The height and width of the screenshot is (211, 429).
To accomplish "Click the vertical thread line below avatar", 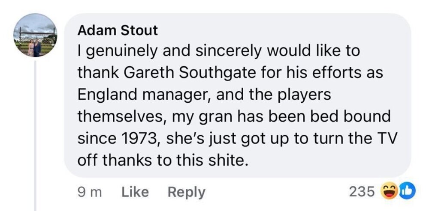I will 35,128.
